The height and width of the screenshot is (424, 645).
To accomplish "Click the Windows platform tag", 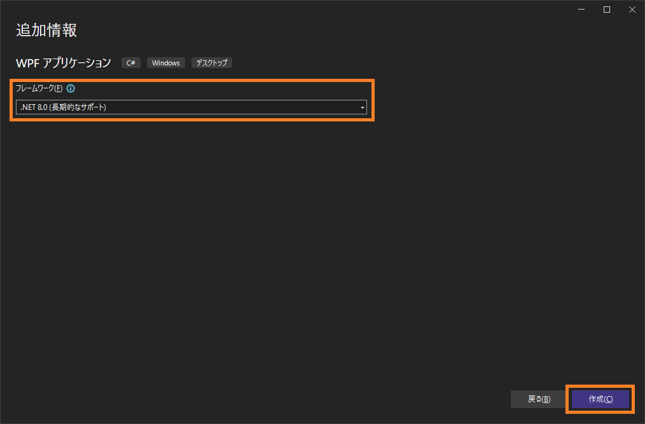I will [166, 63].
